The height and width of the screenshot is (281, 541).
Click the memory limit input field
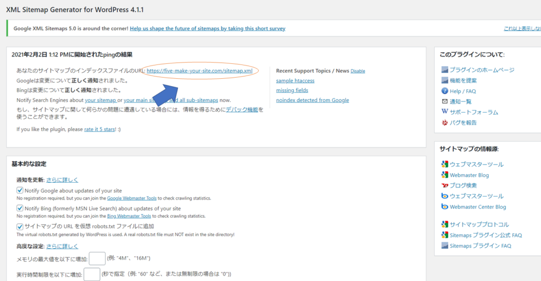coord(97,259)
